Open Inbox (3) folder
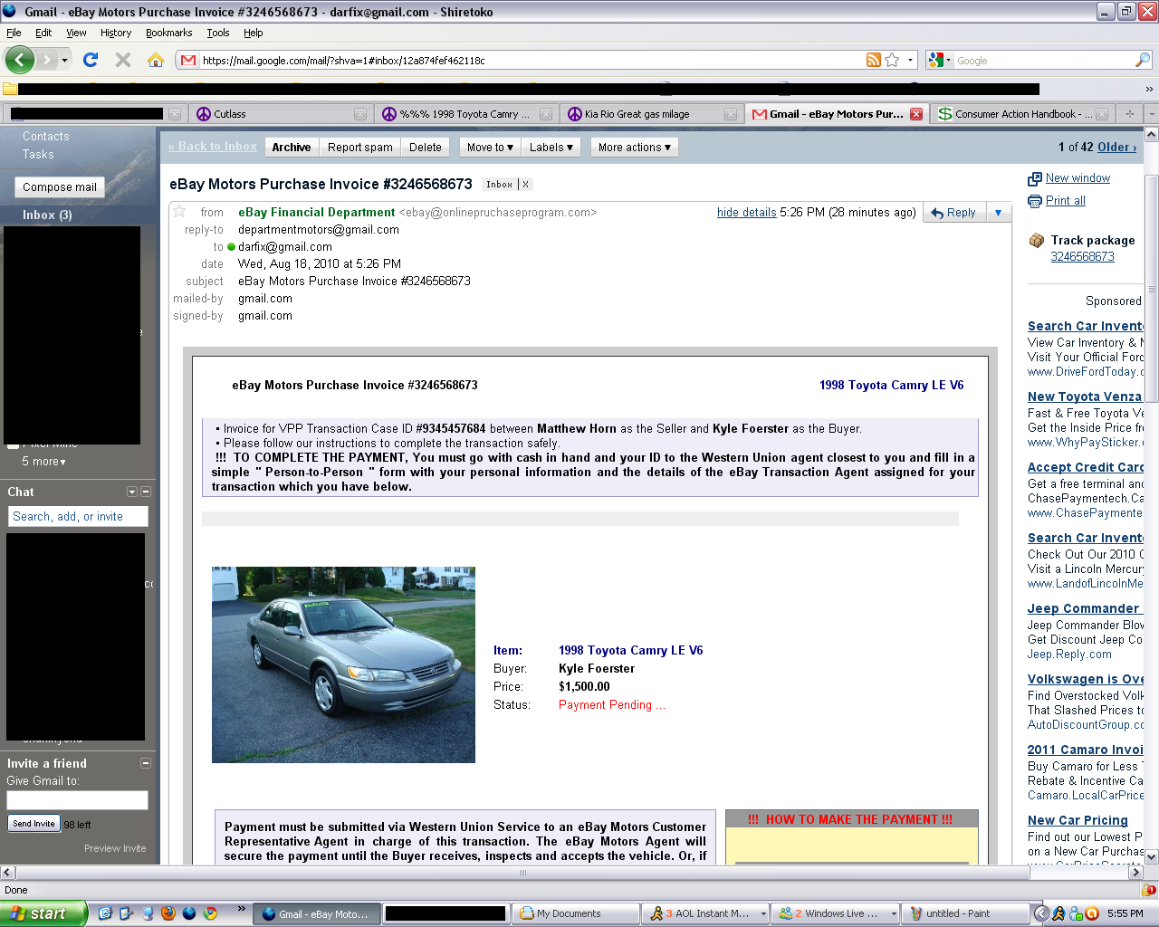 coord(47,215)
